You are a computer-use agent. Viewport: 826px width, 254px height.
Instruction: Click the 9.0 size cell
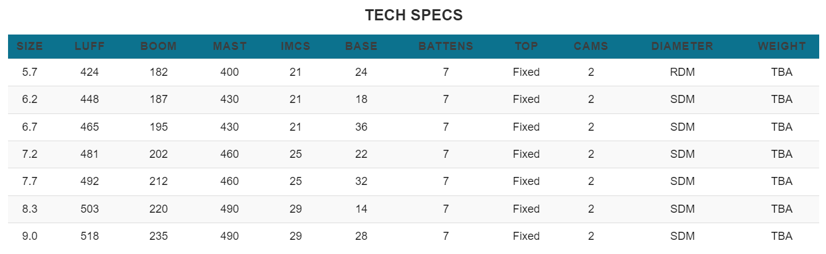tap(30, 236)
